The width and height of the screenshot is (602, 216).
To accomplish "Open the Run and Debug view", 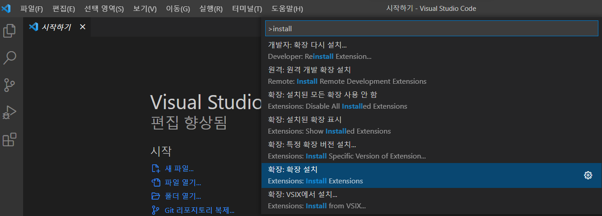I will click(10, 112).
